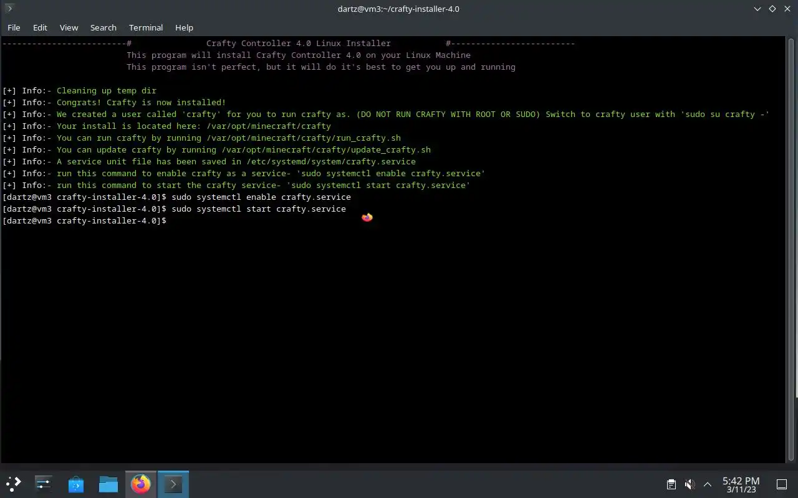Open the Help menu

tap(184, 27)
